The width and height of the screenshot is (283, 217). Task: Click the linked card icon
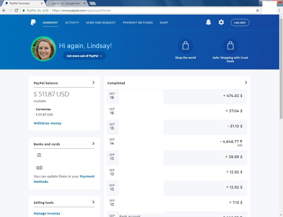tap(39, 168)
